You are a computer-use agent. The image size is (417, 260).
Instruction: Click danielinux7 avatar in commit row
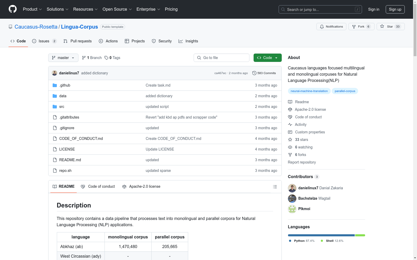[x=54, y=73]
